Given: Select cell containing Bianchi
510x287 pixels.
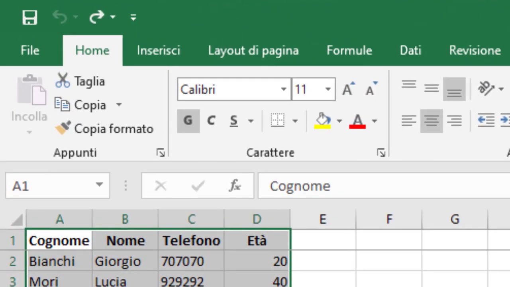Looking at the screenshot, I should pyautogui.click(x=59, y=261).
